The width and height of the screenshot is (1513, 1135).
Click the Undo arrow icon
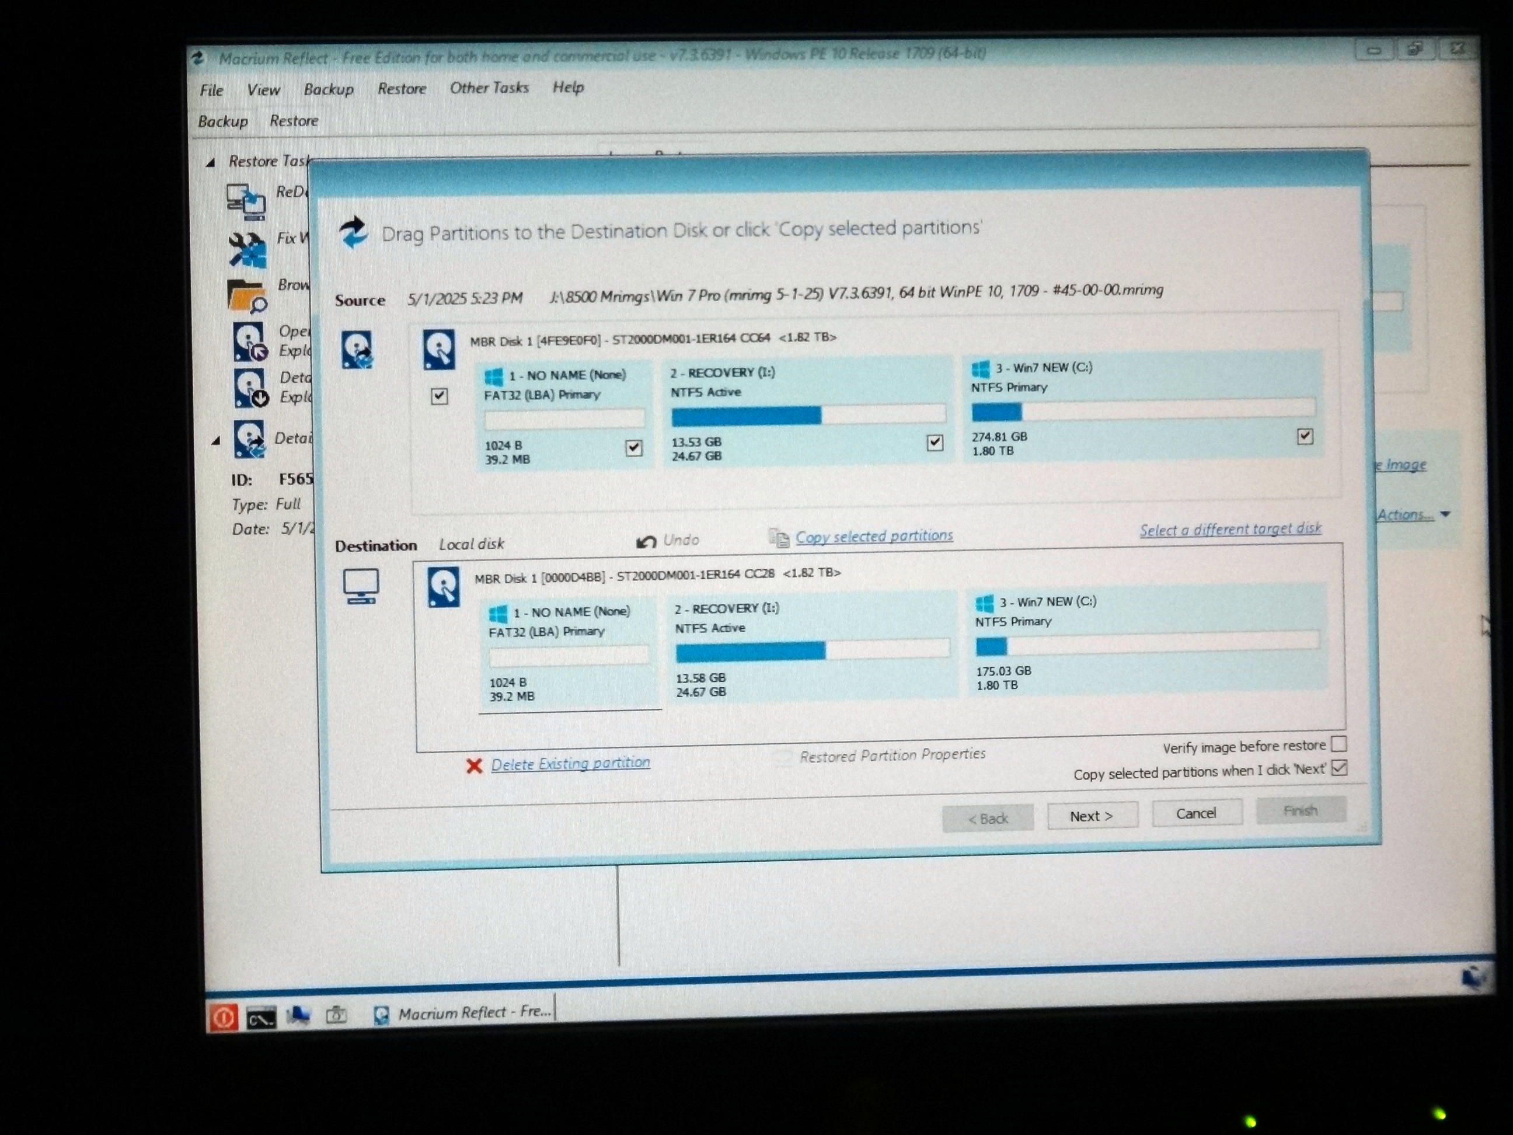point(646,542)
